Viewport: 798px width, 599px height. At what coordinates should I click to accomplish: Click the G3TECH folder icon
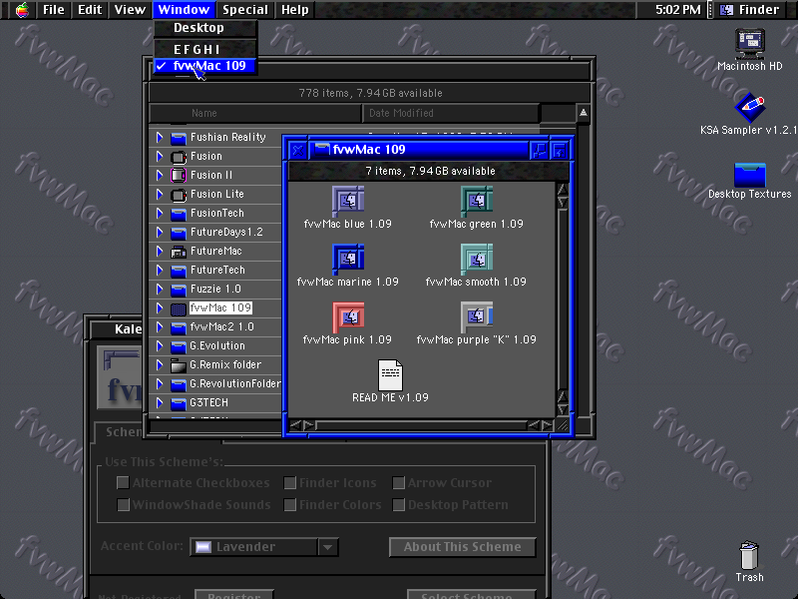pyautogui.click(x=179, y=403)
